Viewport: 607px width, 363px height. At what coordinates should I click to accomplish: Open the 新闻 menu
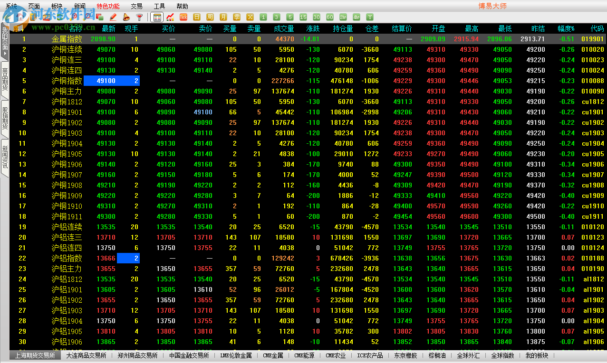click(x=80, y=6)
